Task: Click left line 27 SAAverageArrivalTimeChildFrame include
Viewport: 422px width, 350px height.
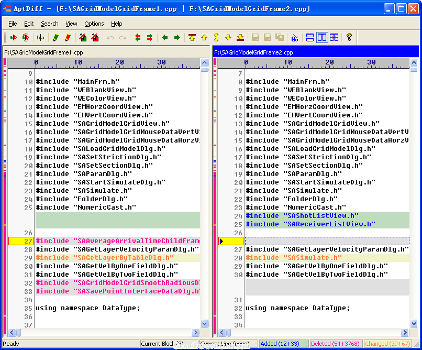Action: (x=118, y=241)
